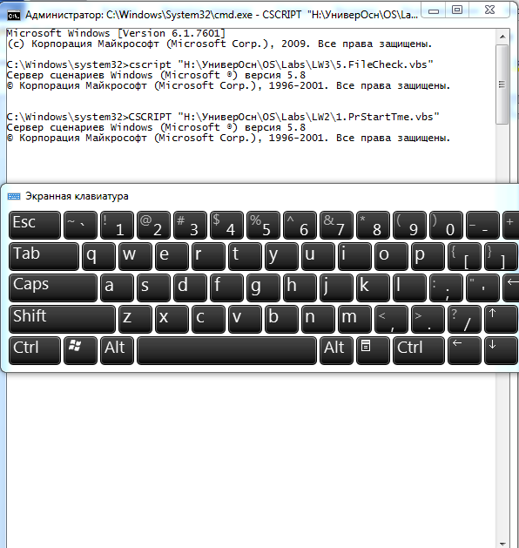Toggle the Caps key
Screen dimensions: 519x548
53,288
